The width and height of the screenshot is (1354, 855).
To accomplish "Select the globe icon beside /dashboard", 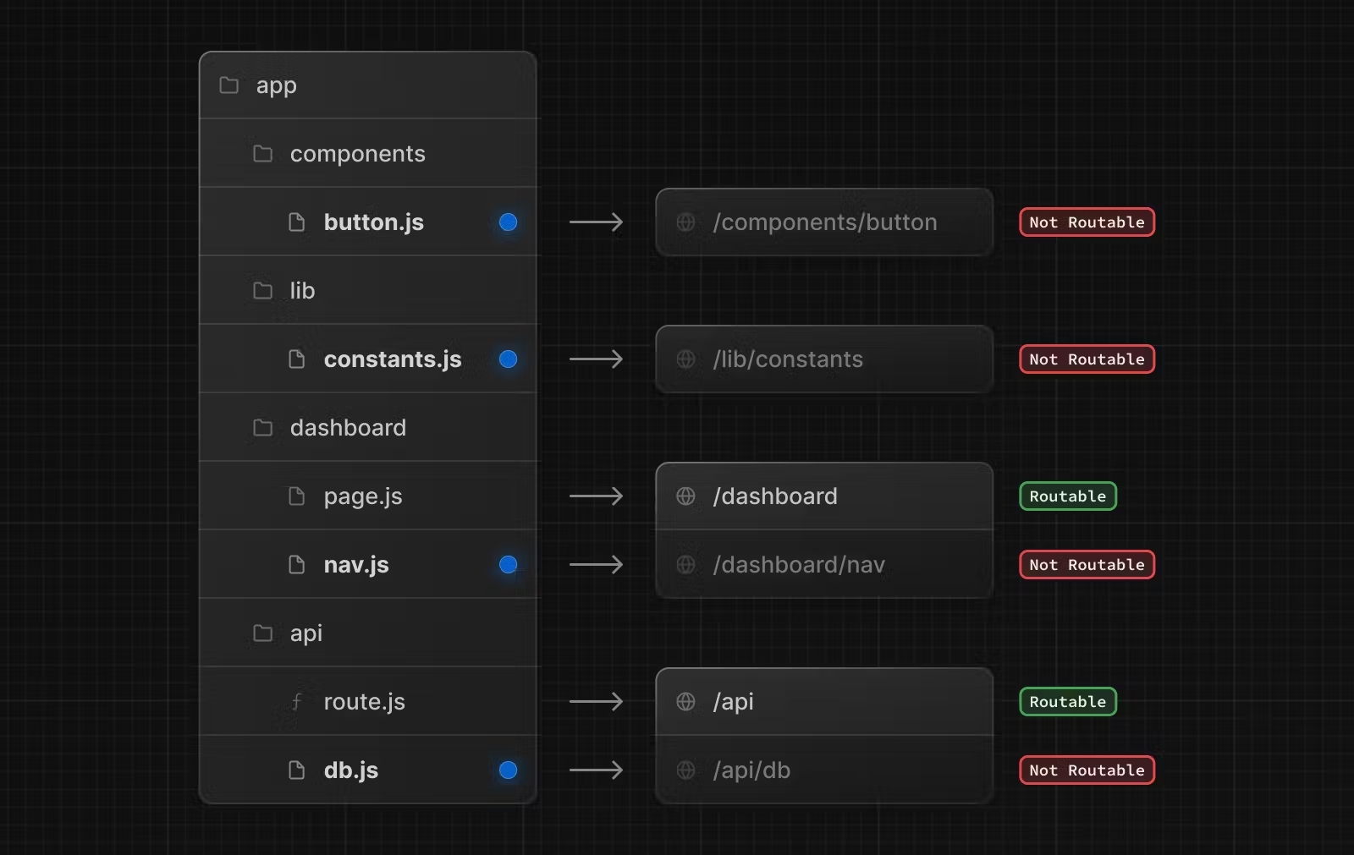I will (685, 496).
